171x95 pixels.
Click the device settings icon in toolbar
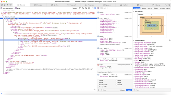(5, 5)
